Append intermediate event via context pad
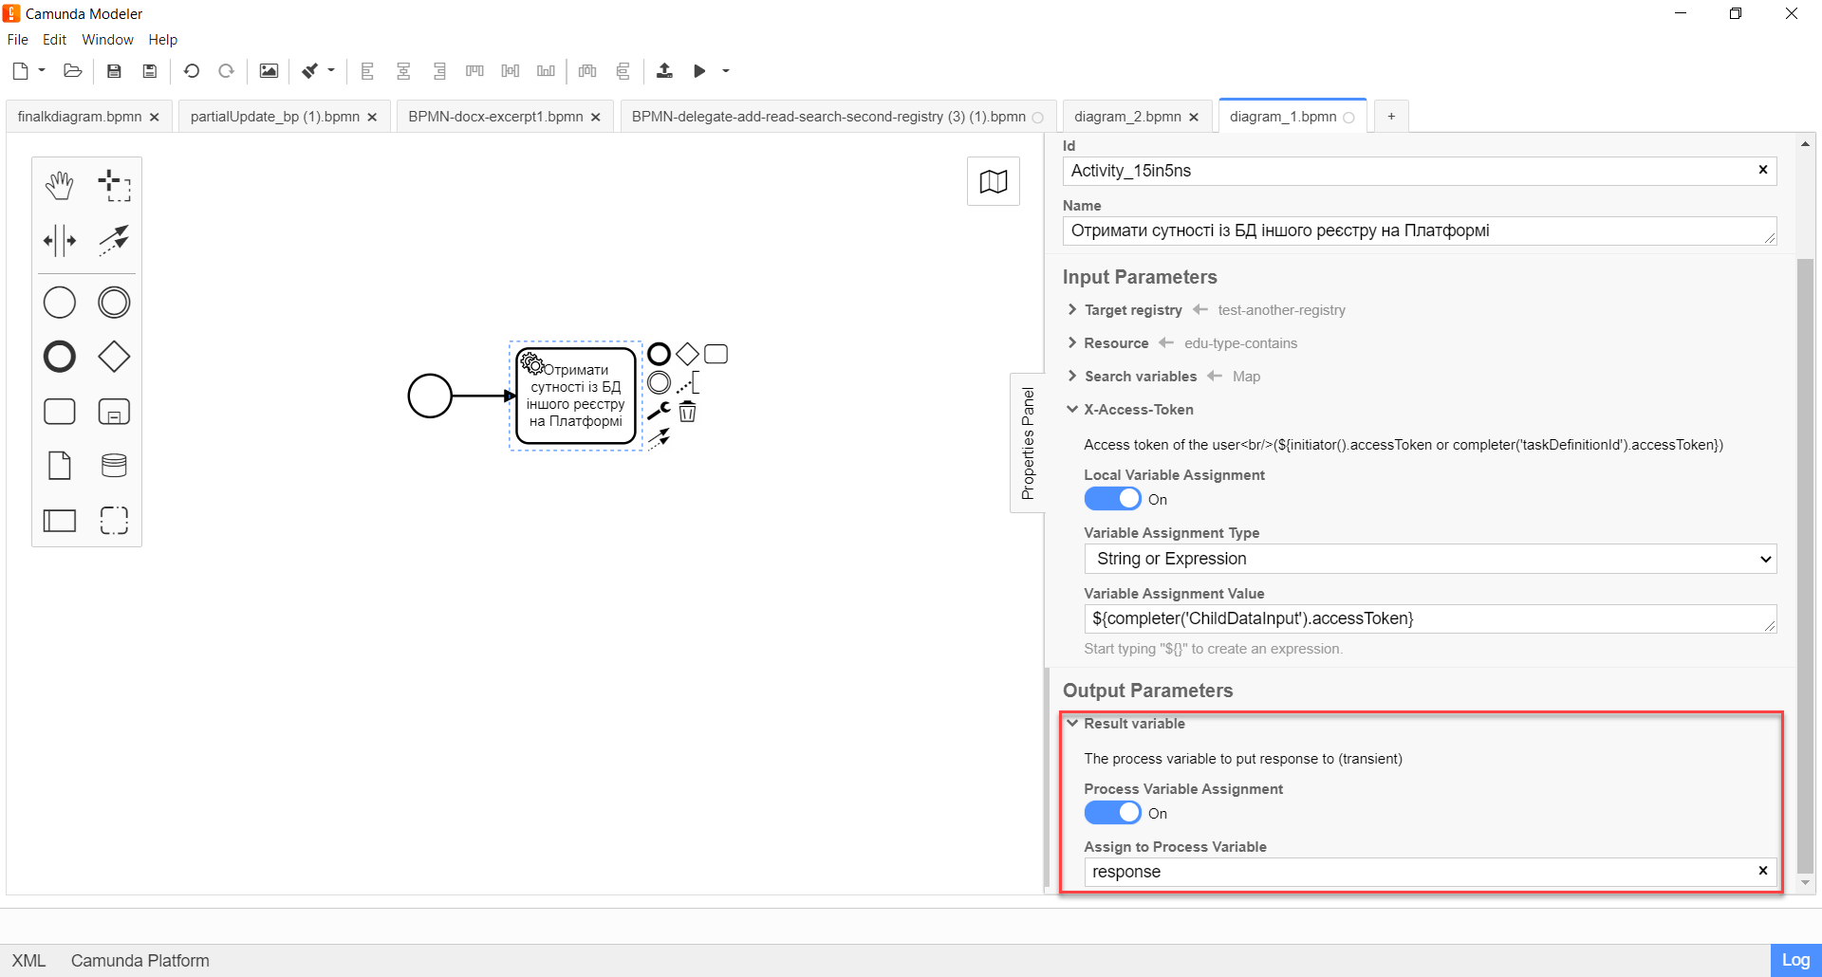The image size is (1822, 977). coord(659,383)
